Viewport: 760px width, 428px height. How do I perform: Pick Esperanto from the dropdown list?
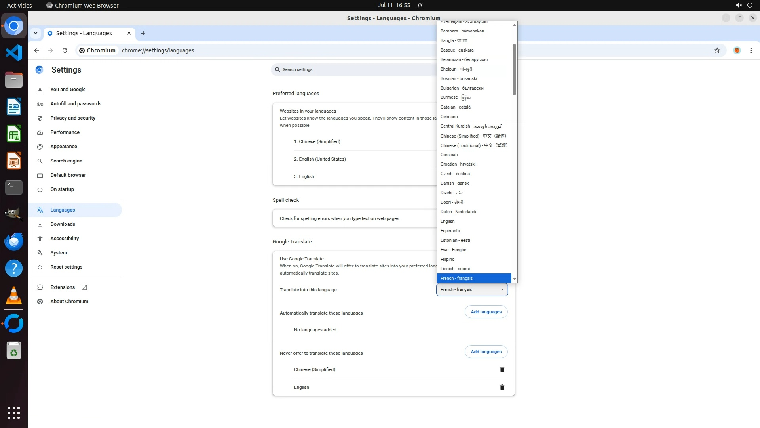[450, 231]
